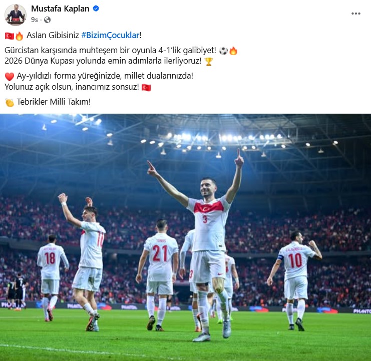Click the blue verified badge icon

tap(96, 9)
